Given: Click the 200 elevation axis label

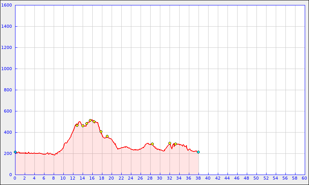Looking at the screenshot, I should coord(7,154).
